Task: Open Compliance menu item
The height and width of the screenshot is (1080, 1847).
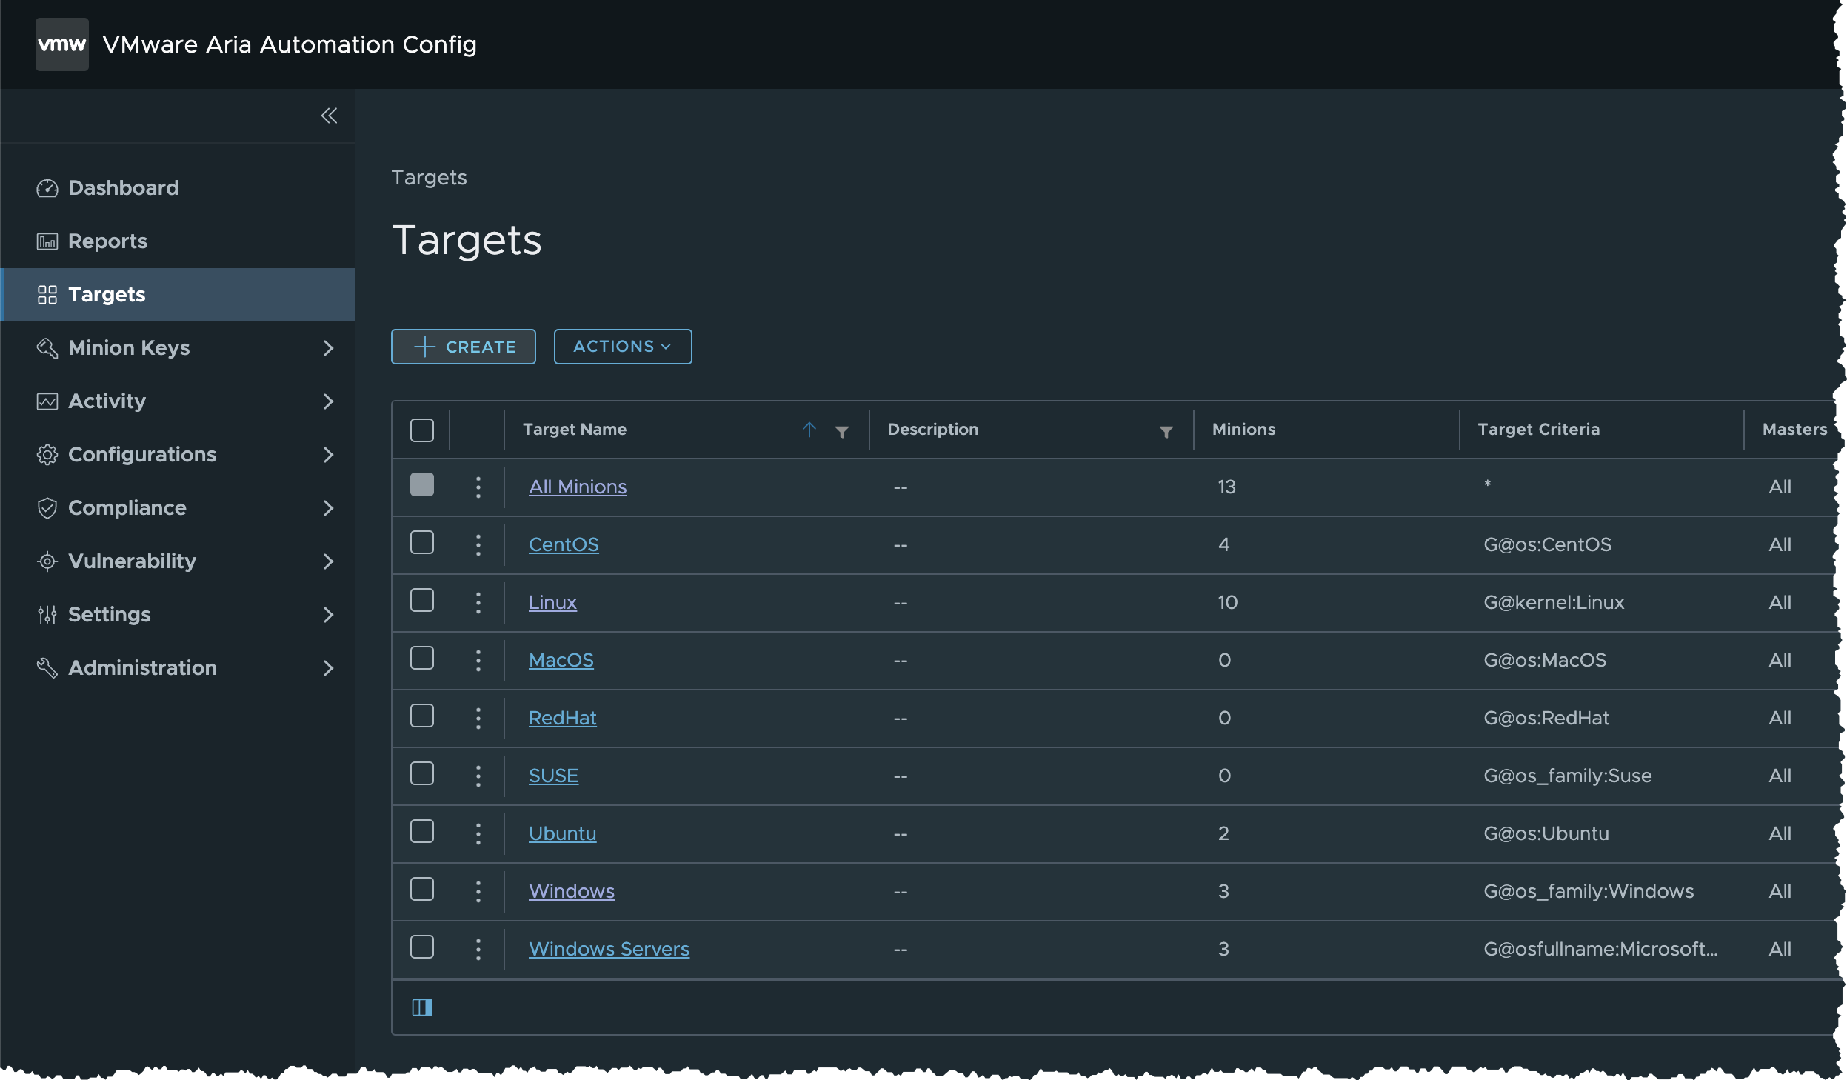Action: tap(178, 508)
